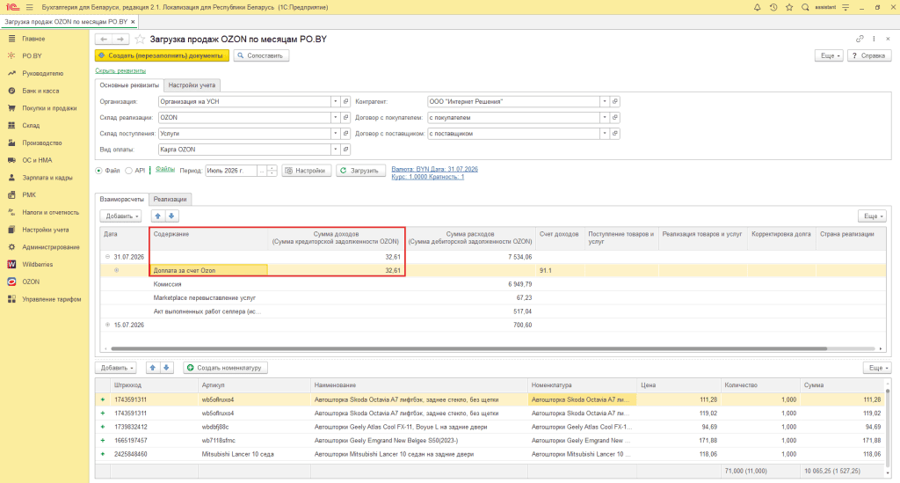Open the OZON sidebar section
This screenshot has width=900, height=483.
click(x=31, y=282)
